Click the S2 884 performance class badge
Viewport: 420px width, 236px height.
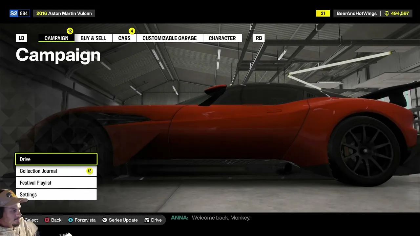(x=20, y=13)
